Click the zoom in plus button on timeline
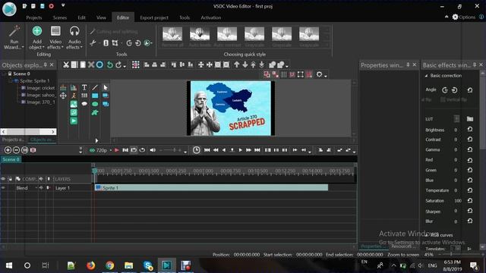Viewport: 486px width, 273px height. click(8, 150)
